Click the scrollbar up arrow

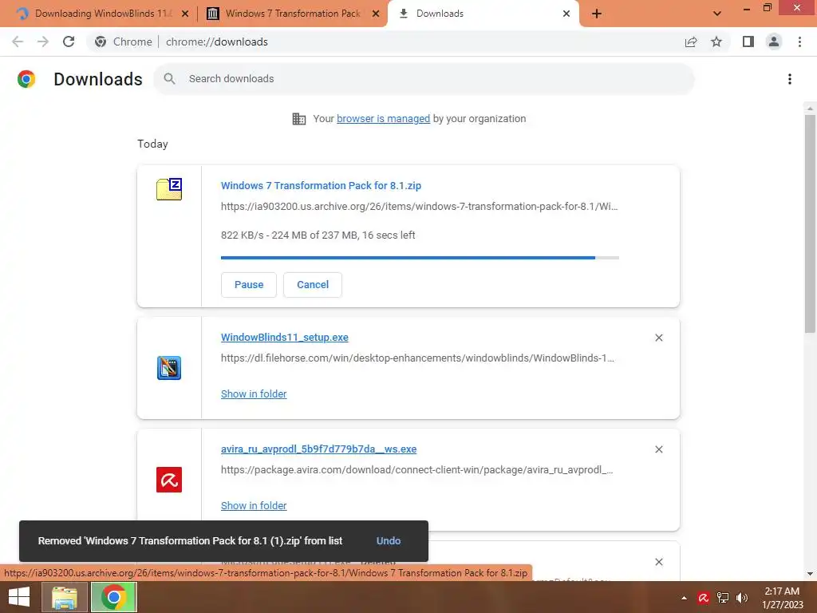click(810, 109)
